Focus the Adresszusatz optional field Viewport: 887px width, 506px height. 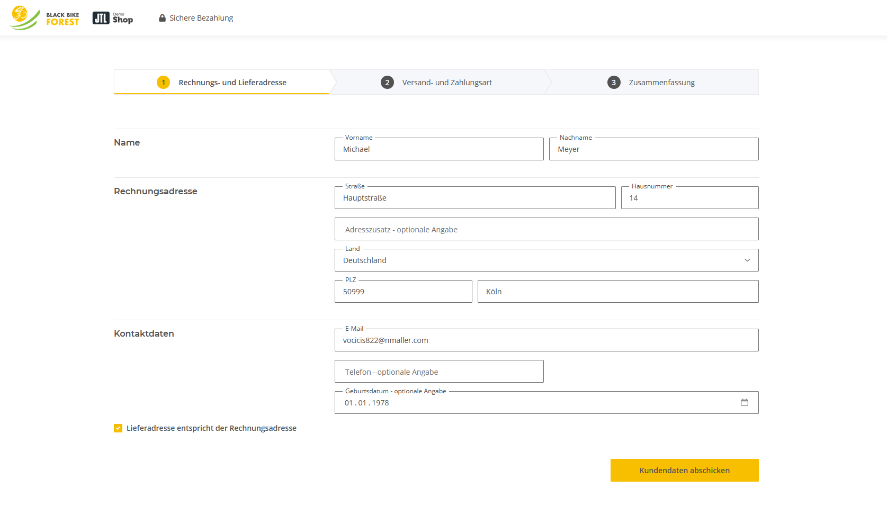pos(546,229)
